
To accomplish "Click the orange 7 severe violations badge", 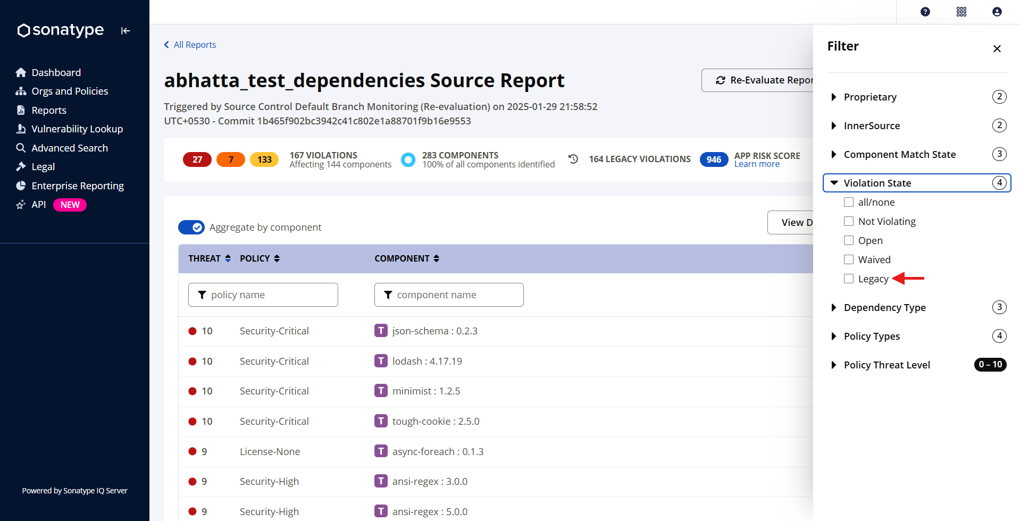I will pyautogui.click(x=231, y=159).
